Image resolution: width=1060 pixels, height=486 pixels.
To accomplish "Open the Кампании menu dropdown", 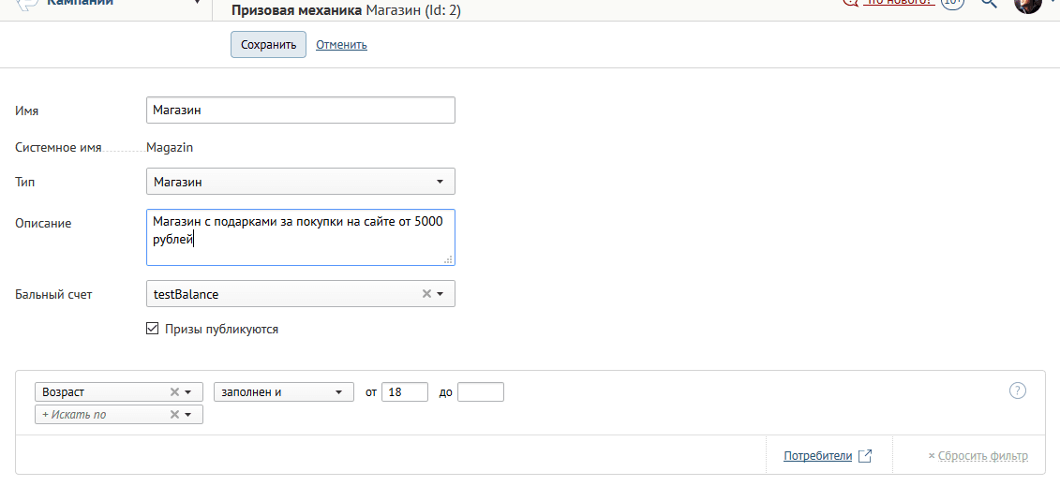I will pos(198,3).
